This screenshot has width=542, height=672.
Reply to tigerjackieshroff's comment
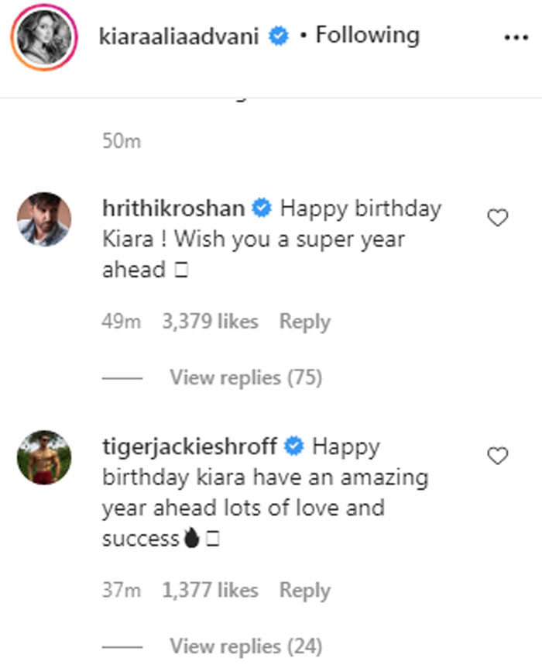(304, 591)
